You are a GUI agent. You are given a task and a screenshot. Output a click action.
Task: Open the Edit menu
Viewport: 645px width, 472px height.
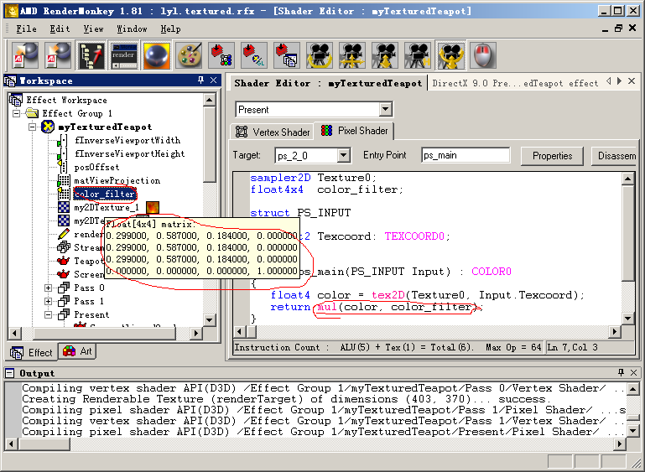click(60, 29)
